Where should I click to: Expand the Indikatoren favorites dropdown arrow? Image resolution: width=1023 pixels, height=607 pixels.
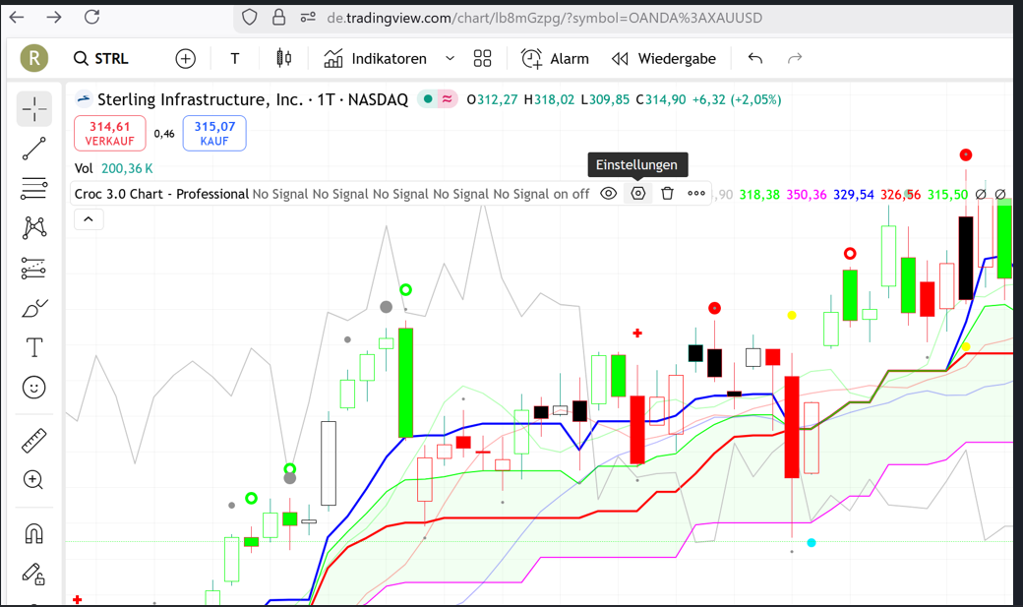(x=451, y=59)
